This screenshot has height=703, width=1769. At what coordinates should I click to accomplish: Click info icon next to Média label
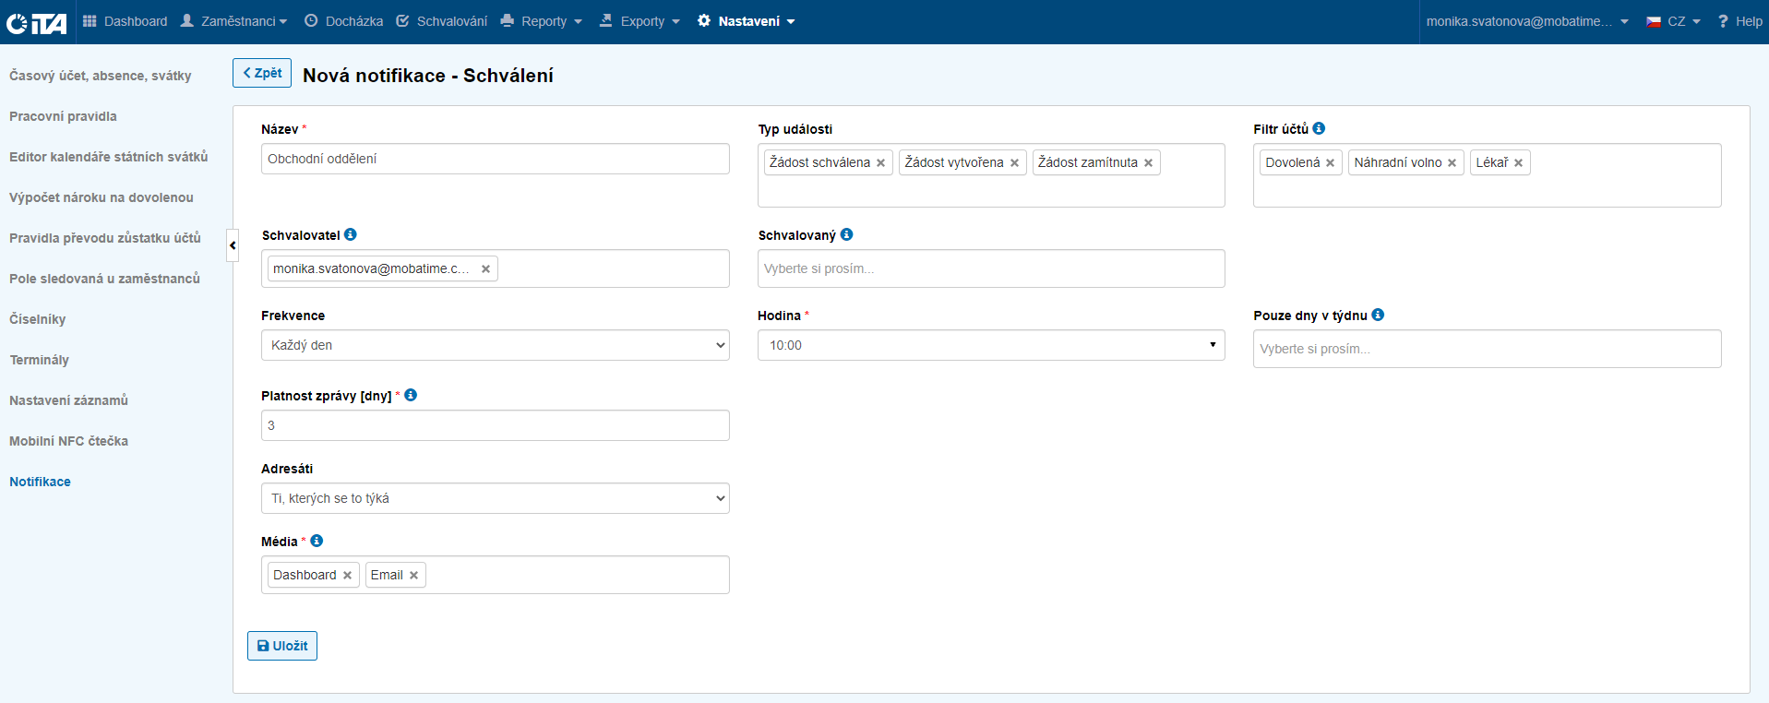(x=317, y=542)
